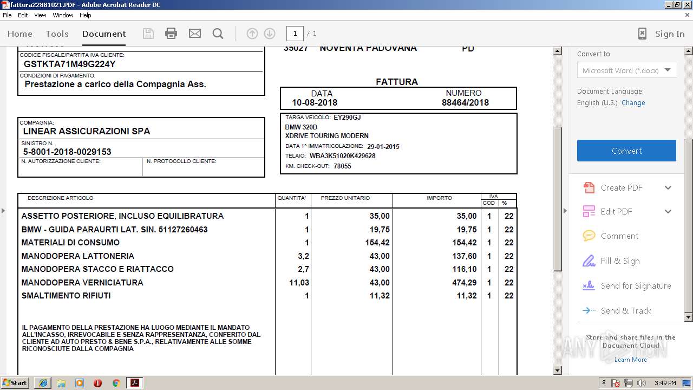The width and height of the screenshot is (693, 390).
Task: Click claim number 5-8001-2018-0029153
Action: [67, 152]
